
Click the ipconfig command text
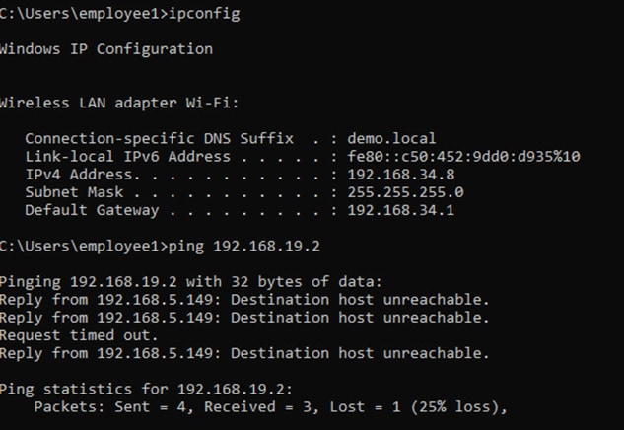click(204, 15)
